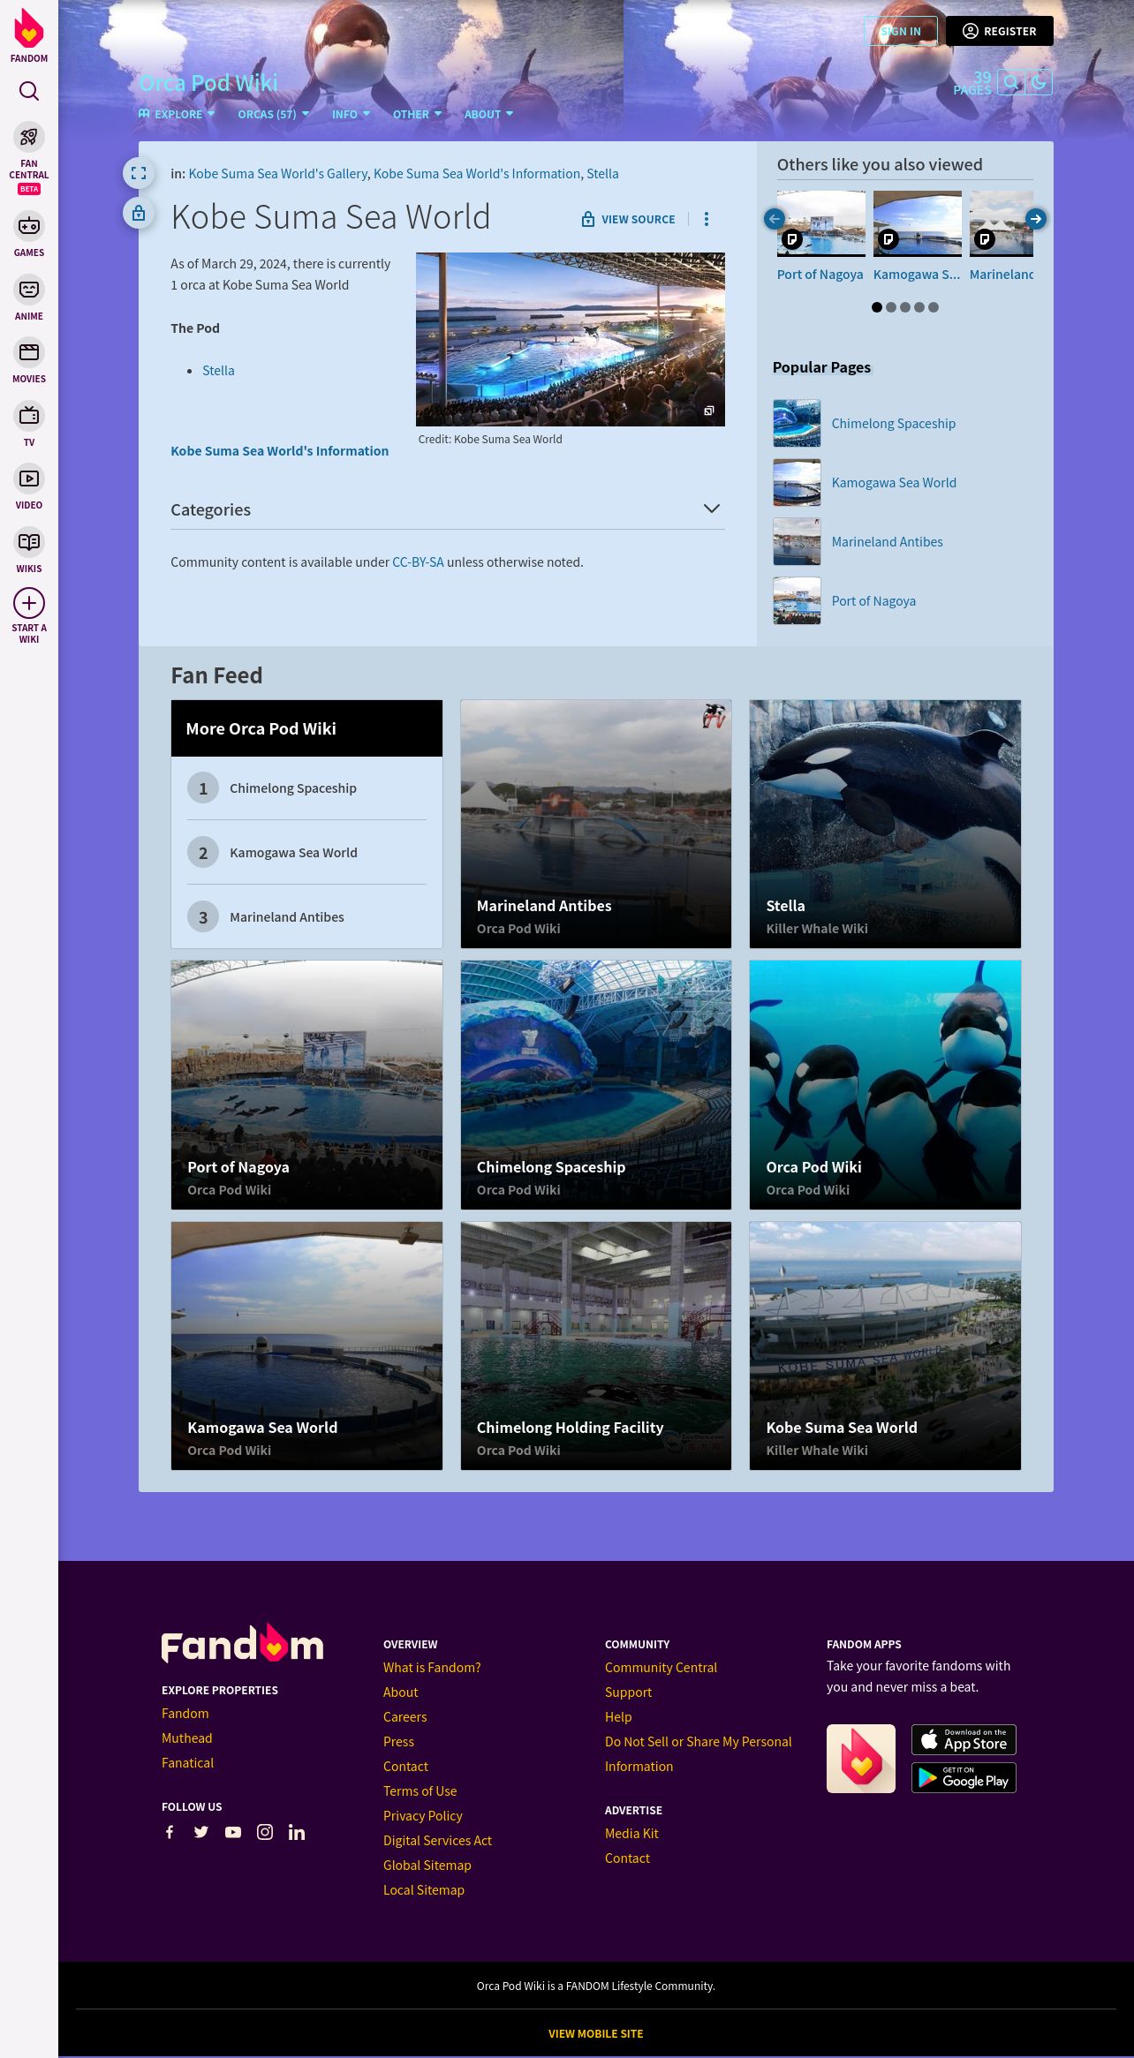
Task: Open the Chimelong Holding Facility feed card
Action: (x=596, y=1346)
